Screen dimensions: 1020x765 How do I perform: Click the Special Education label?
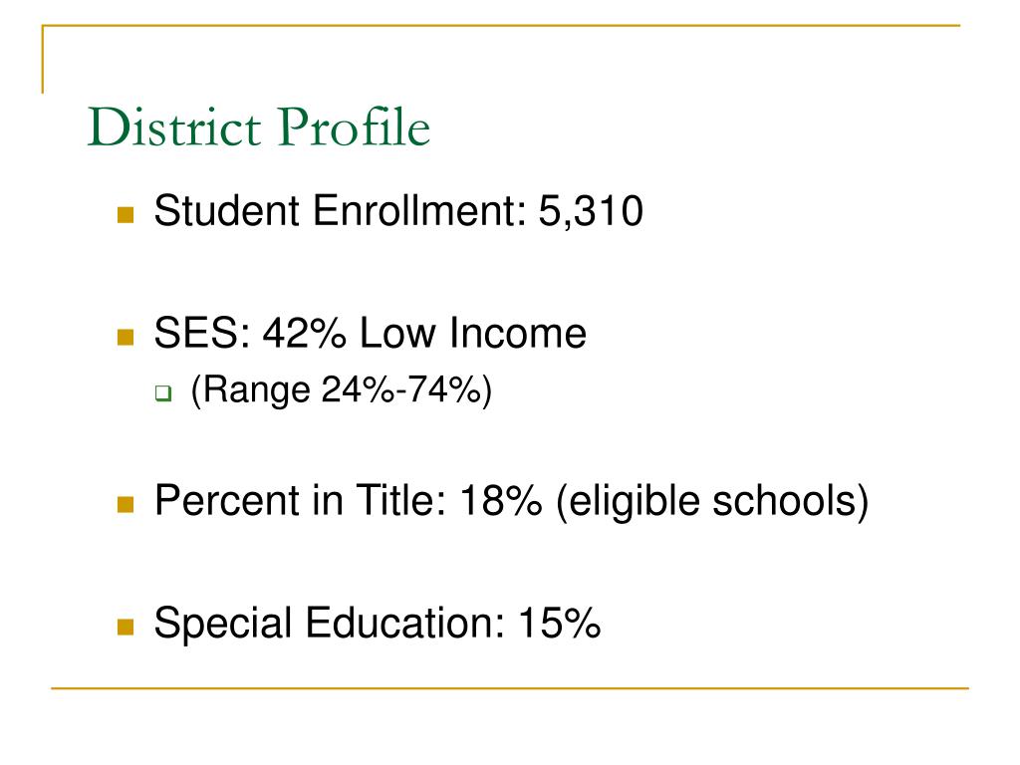tap(329, 624)
